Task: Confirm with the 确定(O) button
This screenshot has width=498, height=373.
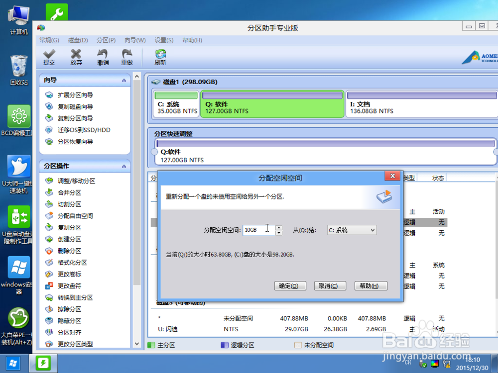Action: [290, 285]
